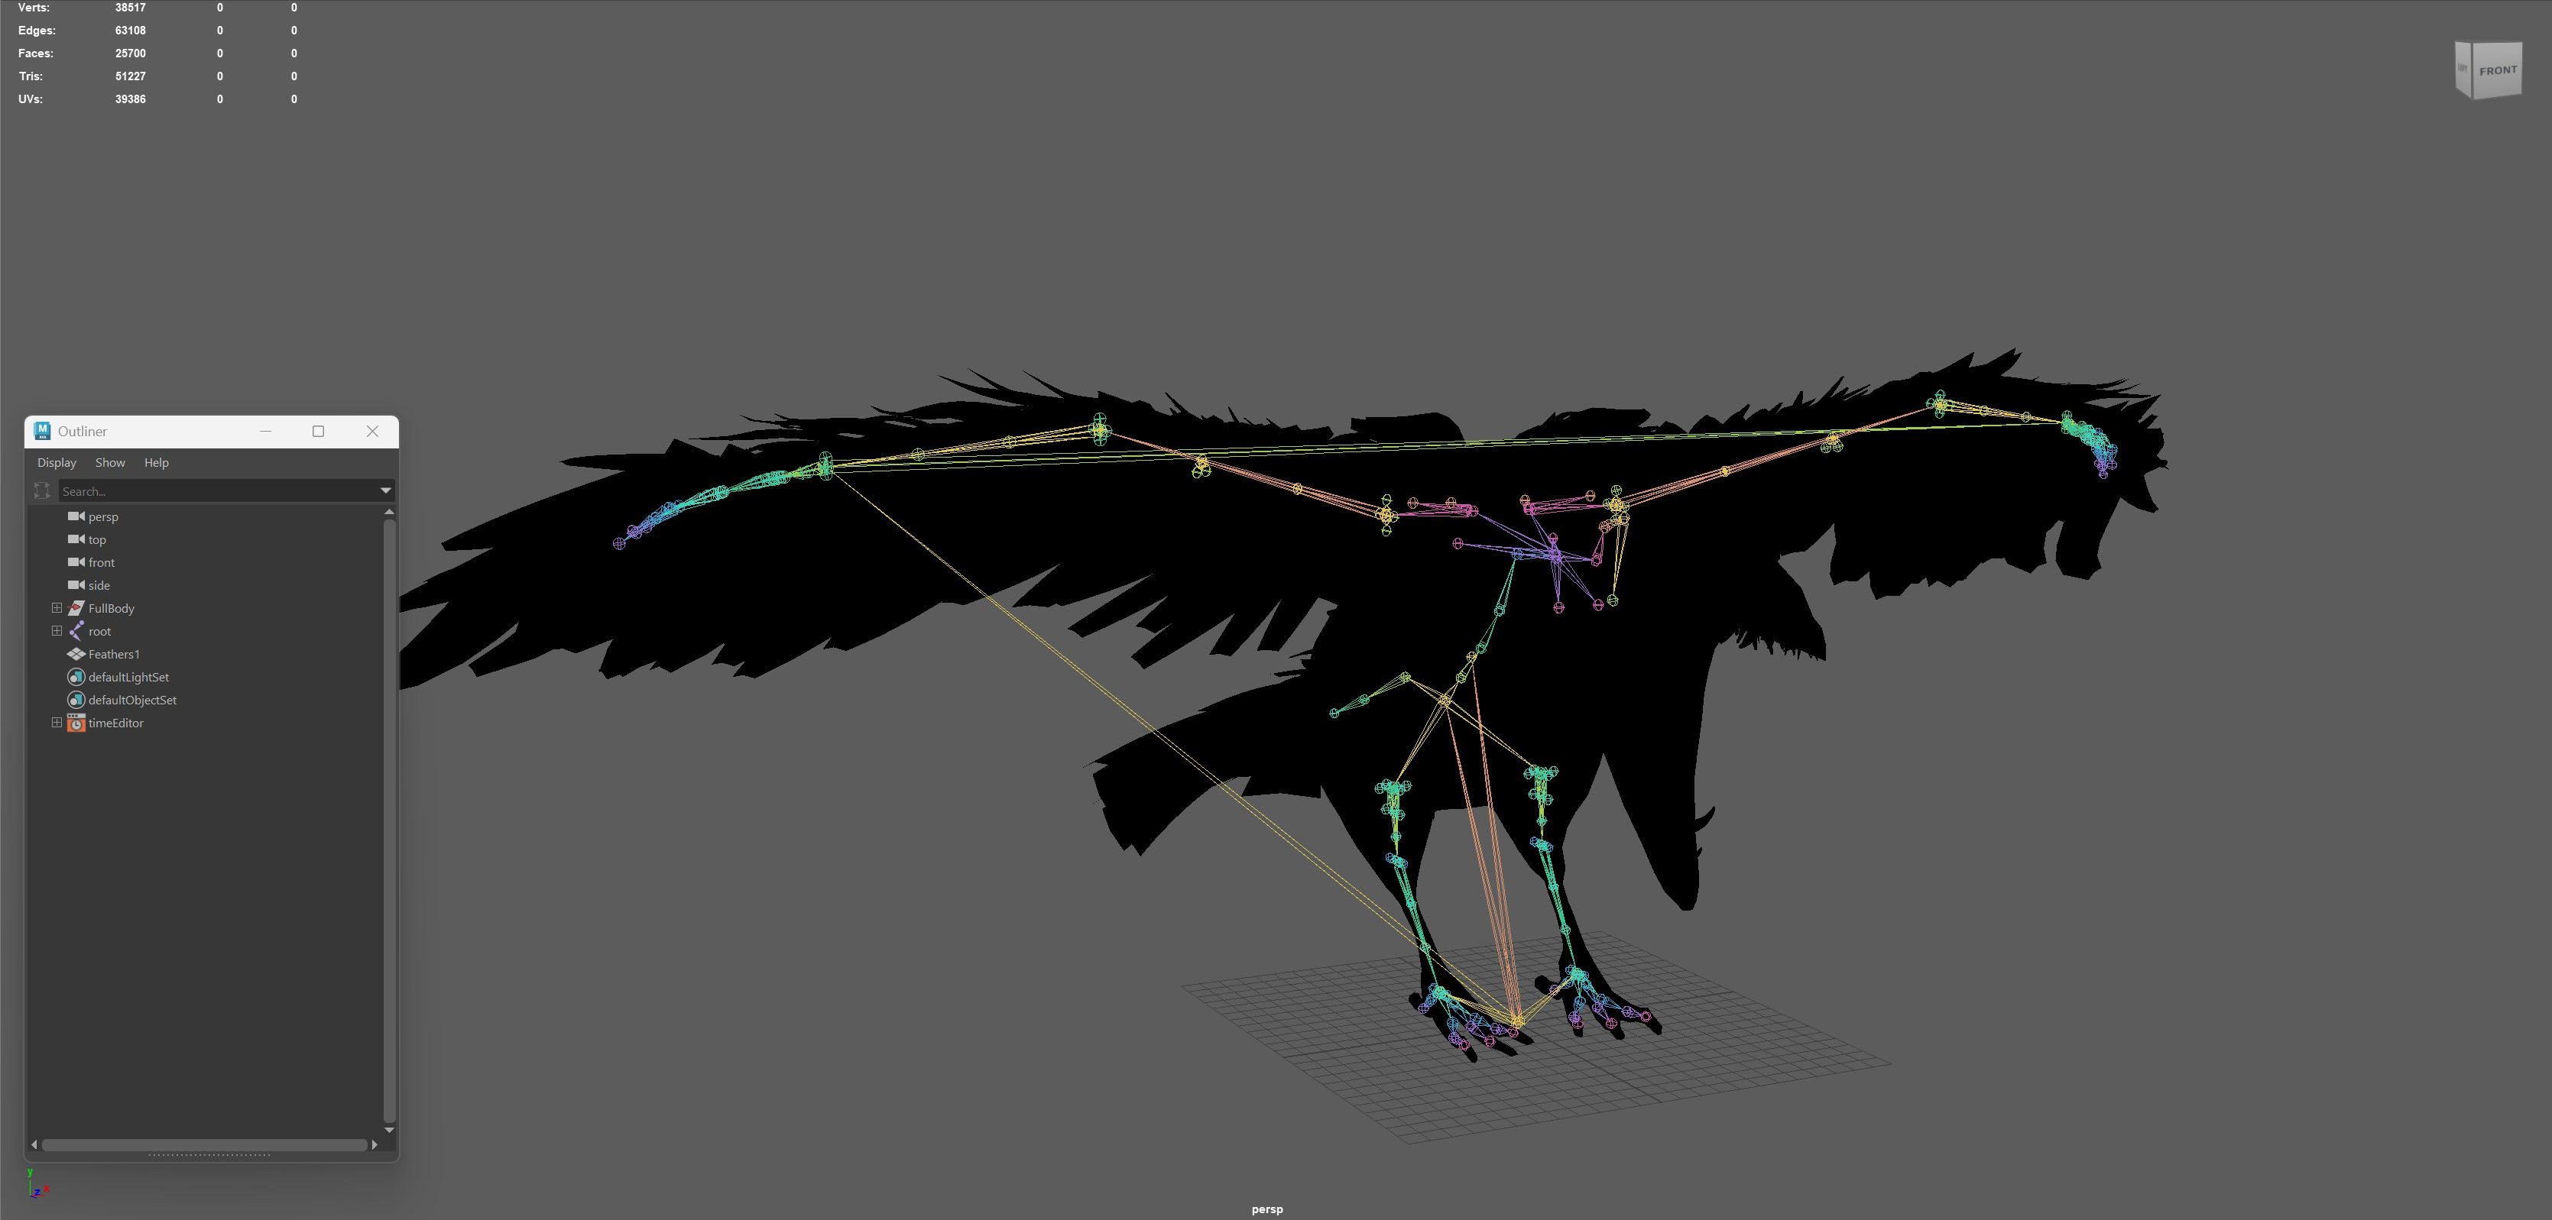This screenshot has height=1220, width=2552.
Task: Select the Feathers1 row label in the Outliner
Action: 114,654
